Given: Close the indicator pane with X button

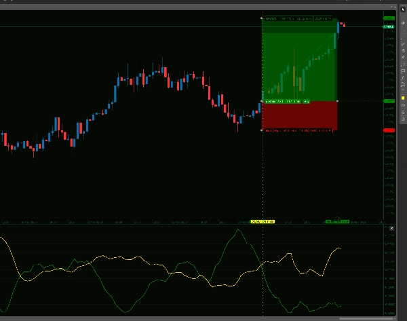Looking at the screenshot, I should pos(391,227).
